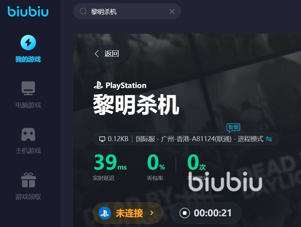Screen dimensions: 301x227
Task: Click the search field with 黎明杀机
Action: coord(127,11)
